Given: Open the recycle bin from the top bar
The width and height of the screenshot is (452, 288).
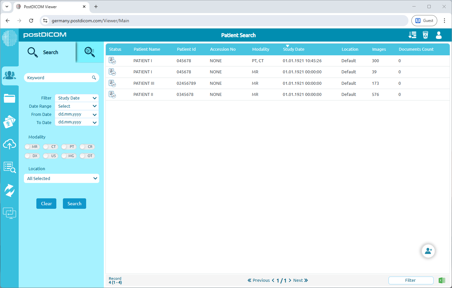Looking at the screenshot, I should click(x=425, y=35).
